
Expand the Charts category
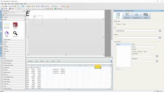point(13,44)
